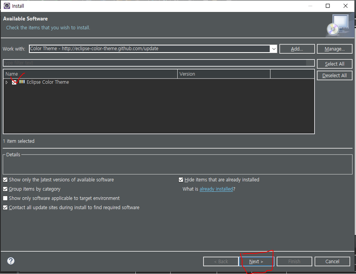The width and height of the screenshot is (356, 274).
Task: Toggle Group items by category
Action: point(5,189)
